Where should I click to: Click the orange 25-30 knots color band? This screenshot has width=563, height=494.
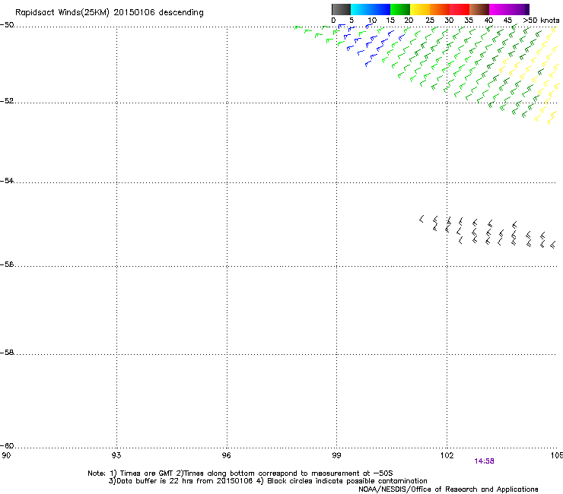coord(440,9)
